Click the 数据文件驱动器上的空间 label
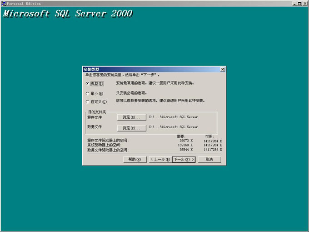 (x=108, y=150)
